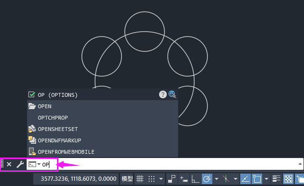The height and width of the screenshot is (186, 304).
Task: Toggle the drawing grid display
Action: point(140,178)
